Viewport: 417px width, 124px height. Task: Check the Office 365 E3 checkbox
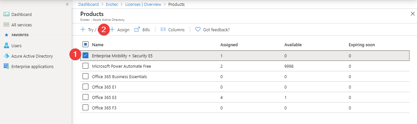click(x=85, y=97)
